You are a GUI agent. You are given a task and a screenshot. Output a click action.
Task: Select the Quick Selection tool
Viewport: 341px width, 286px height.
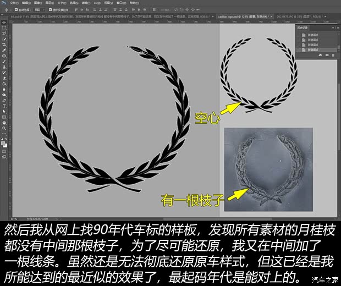(4, 39)
